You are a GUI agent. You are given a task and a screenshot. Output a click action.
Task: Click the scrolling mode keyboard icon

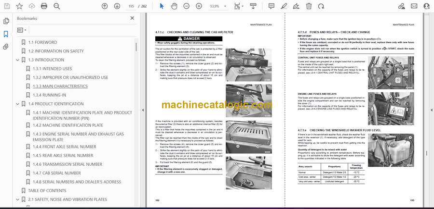click(253, 6)
